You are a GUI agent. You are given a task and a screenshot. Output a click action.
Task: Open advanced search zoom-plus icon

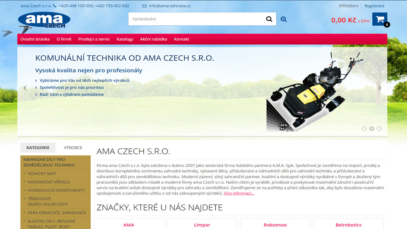(x=283, y=19)
